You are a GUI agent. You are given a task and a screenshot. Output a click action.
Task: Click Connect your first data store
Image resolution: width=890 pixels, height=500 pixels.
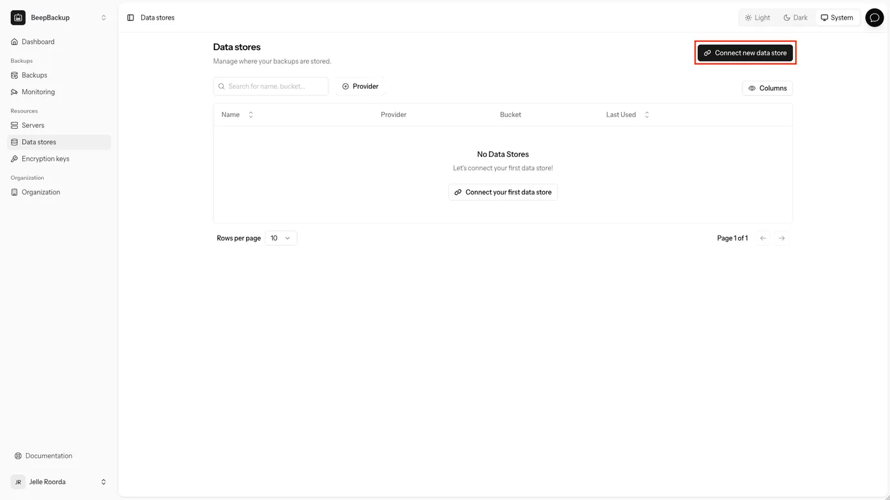502,192
